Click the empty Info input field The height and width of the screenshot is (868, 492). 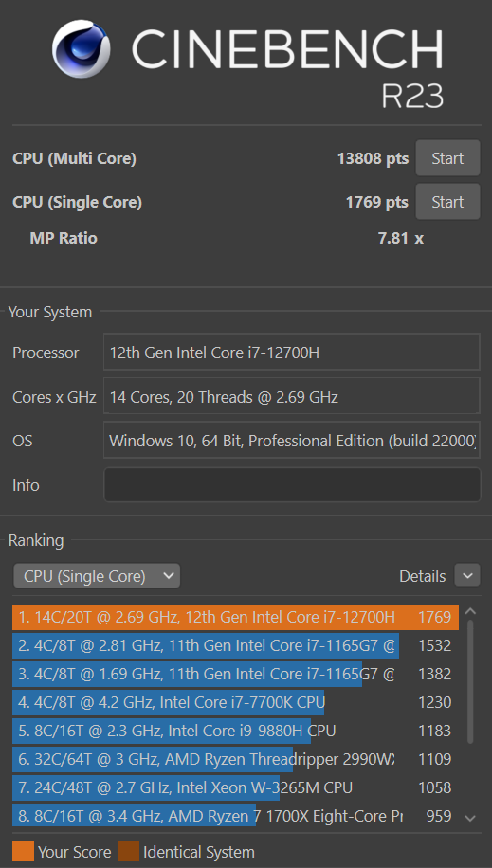click(x=292, y=485)
